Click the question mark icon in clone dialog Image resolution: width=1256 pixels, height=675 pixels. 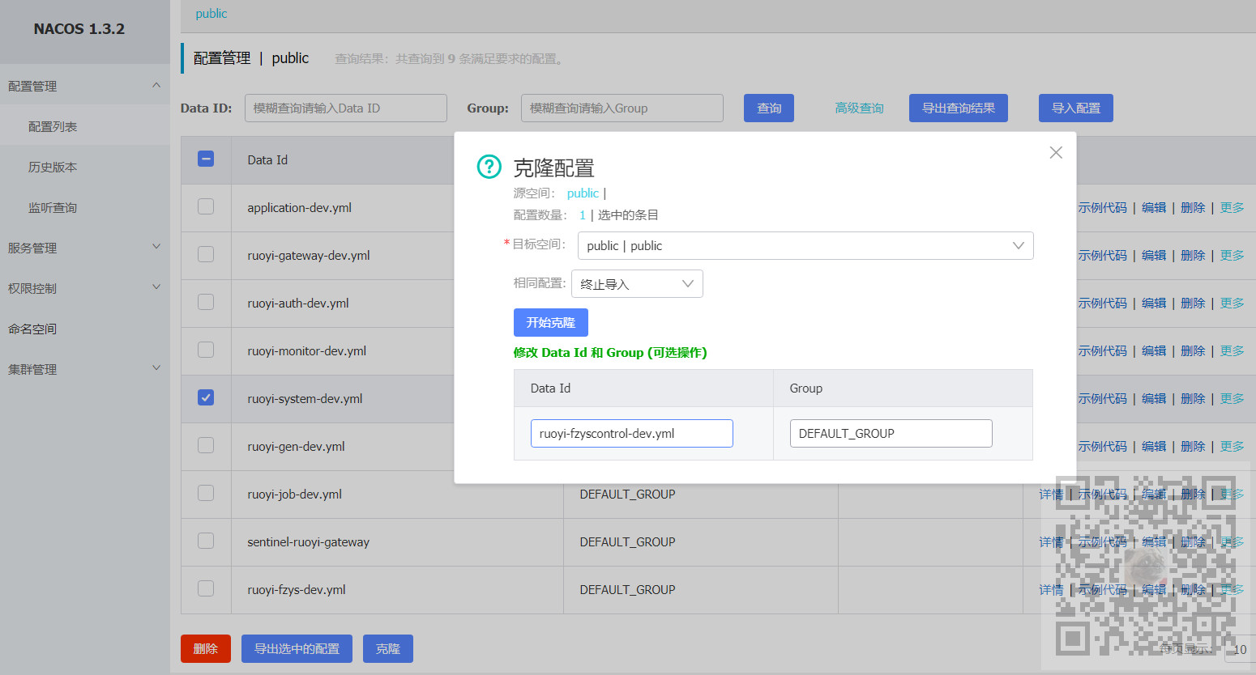point(489,167)
